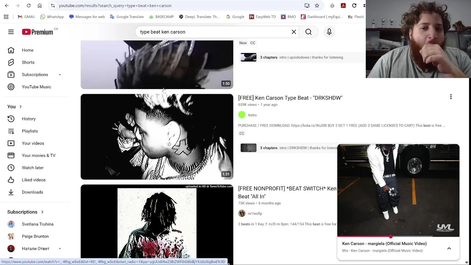Open the Astro channel avatar
Viewport: 471px width, 265px height.
[242, 115]
